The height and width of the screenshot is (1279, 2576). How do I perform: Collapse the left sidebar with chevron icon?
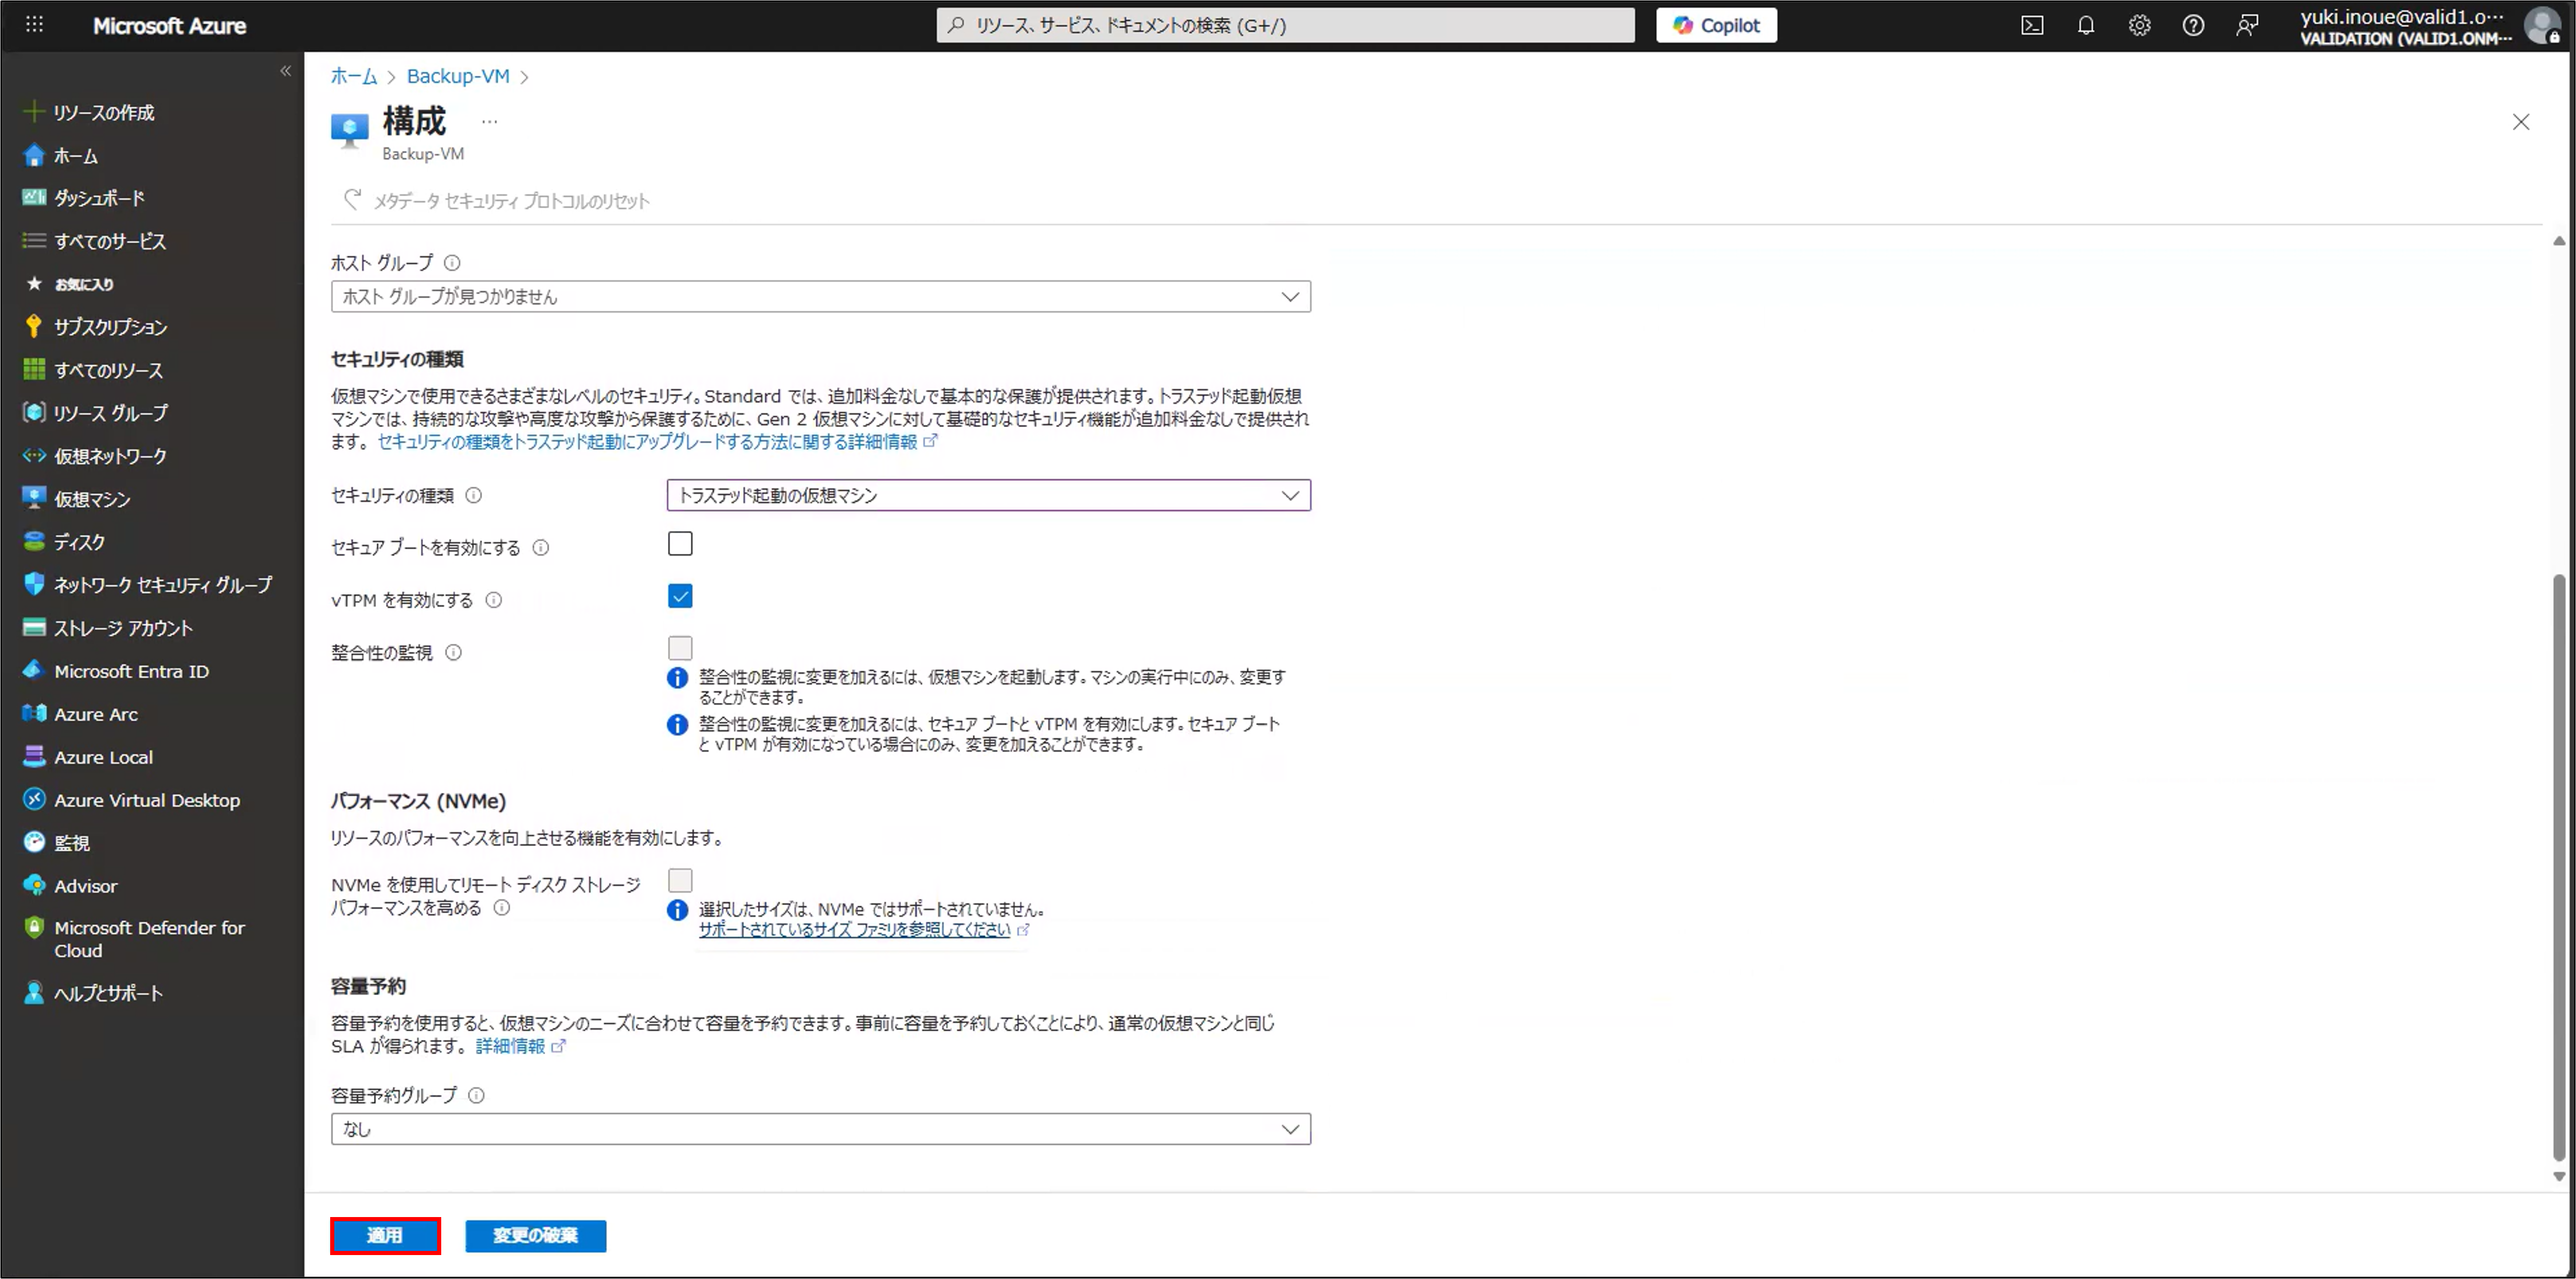point(286,71)
